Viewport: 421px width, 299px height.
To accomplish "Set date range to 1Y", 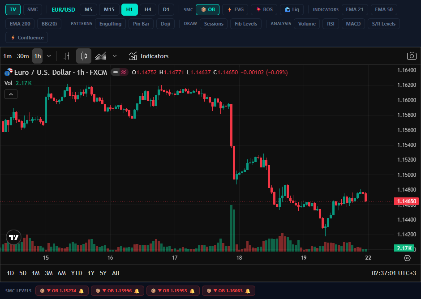I will (91, 273).
